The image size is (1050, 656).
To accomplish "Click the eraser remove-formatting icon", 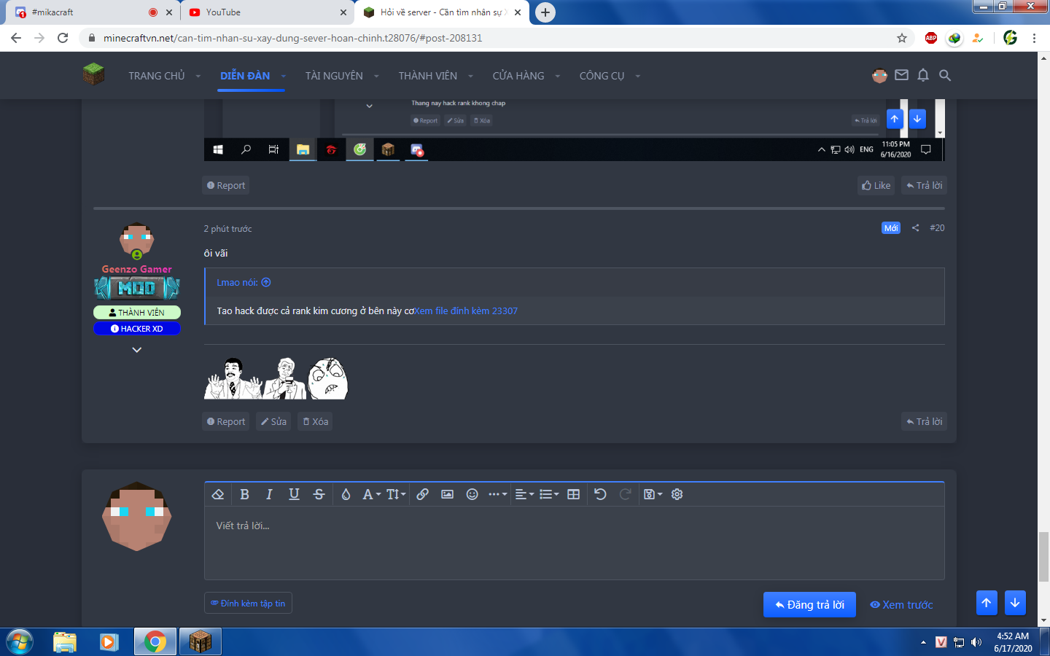I will [217, 494].
